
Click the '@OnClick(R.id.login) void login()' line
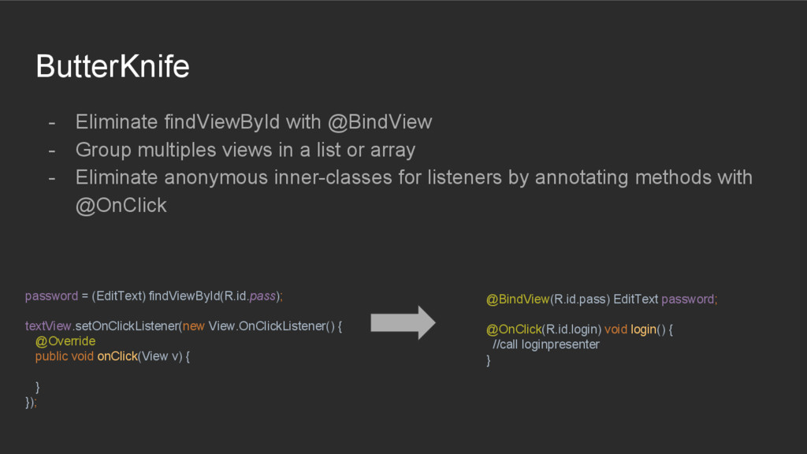point(579,329)
